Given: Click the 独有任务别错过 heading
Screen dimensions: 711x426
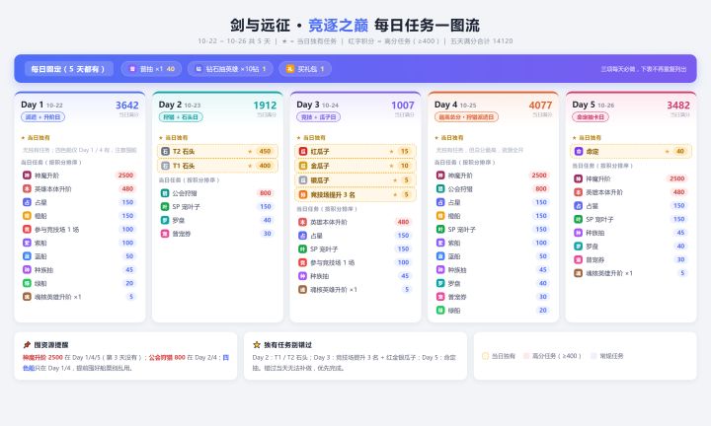Looking at the screenshot, I should [288, 345].
